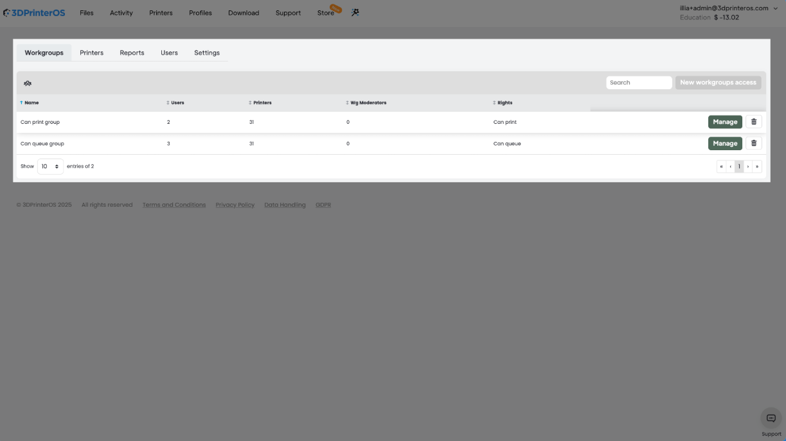Open Terms and Conditions link
The height and width of the screenshot is (441, 786).
click(x=174, y=205)
